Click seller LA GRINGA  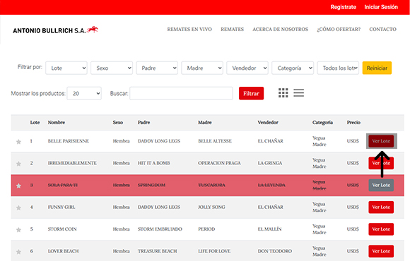pyautogui.click(x=270, y=163)
